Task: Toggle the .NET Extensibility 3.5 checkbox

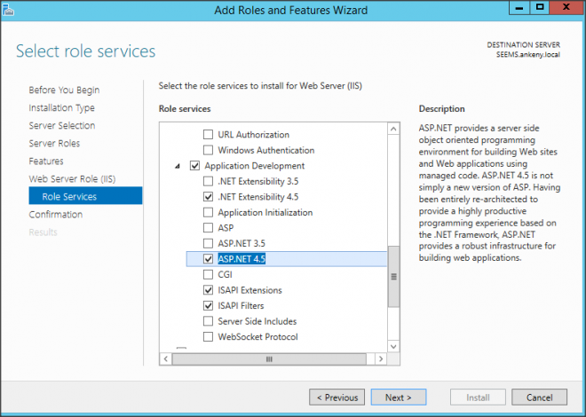Action: pos(209,182)
